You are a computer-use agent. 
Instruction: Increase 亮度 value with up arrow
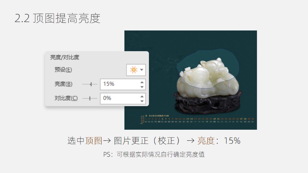tap(142, 82)
